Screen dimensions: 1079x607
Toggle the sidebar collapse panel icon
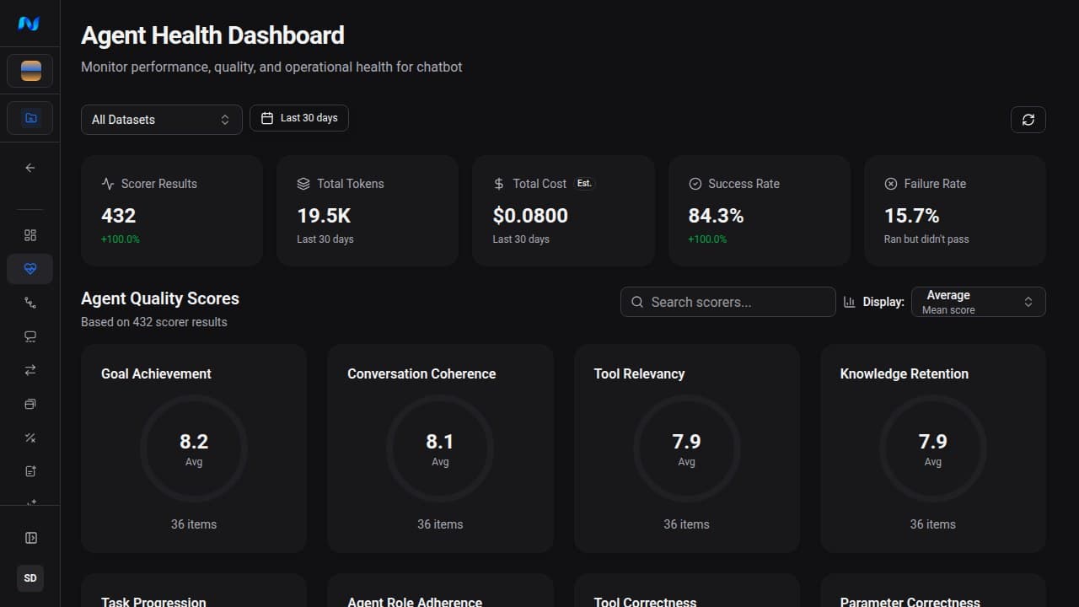(x=30, y=538)
